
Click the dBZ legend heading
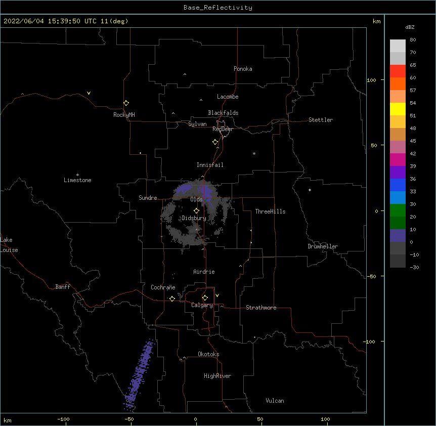[x=410, y=27]
